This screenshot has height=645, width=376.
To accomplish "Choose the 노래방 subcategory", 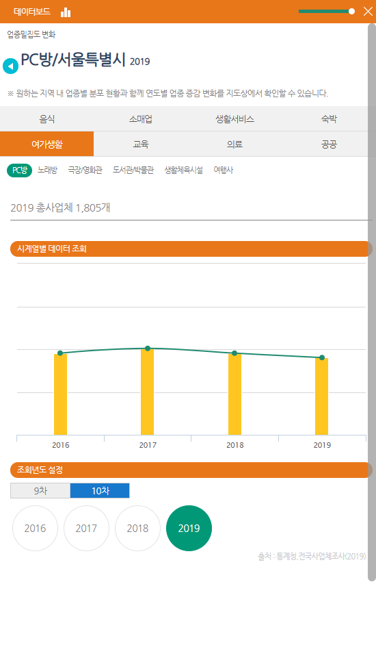I will (47, 170).
